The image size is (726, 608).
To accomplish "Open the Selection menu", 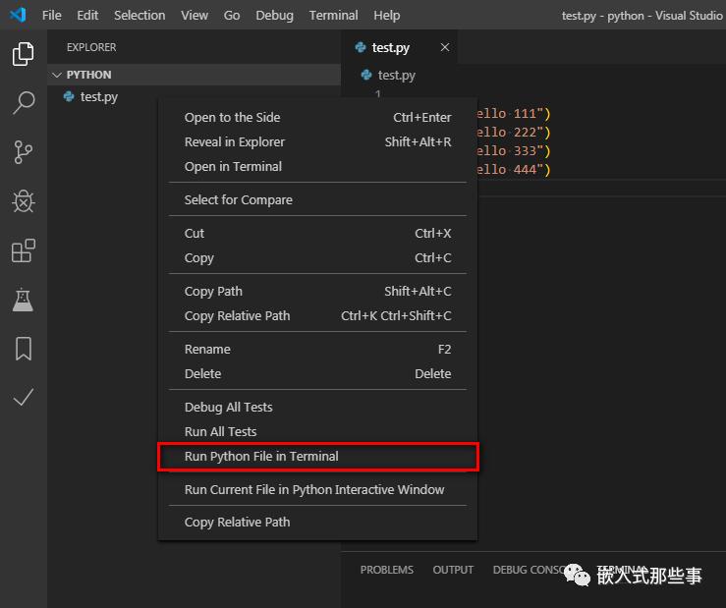I will [x=140, y=16].
